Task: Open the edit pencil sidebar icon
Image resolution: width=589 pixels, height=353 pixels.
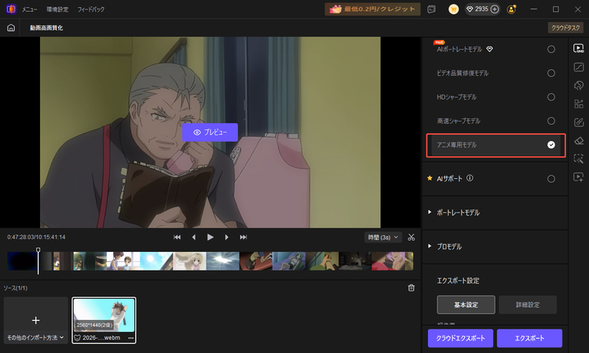Action: [579, 122]
